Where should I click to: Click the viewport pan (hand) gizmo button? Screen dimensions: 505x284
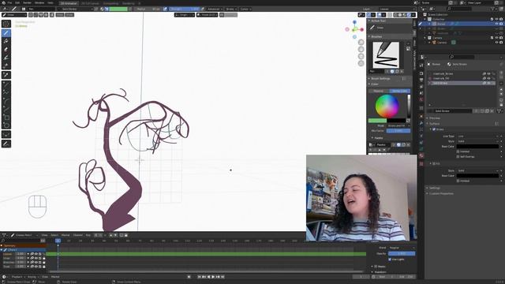(x=361, y=49)
